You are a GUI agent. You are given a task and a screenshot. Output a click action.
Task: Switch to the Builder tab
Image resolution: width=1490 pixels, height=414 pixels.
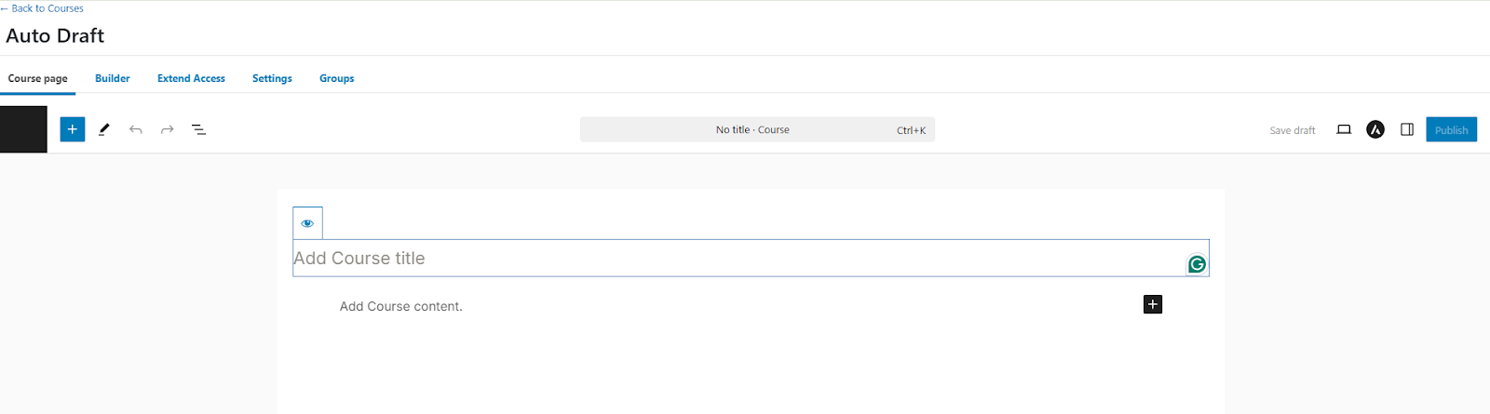112,78
